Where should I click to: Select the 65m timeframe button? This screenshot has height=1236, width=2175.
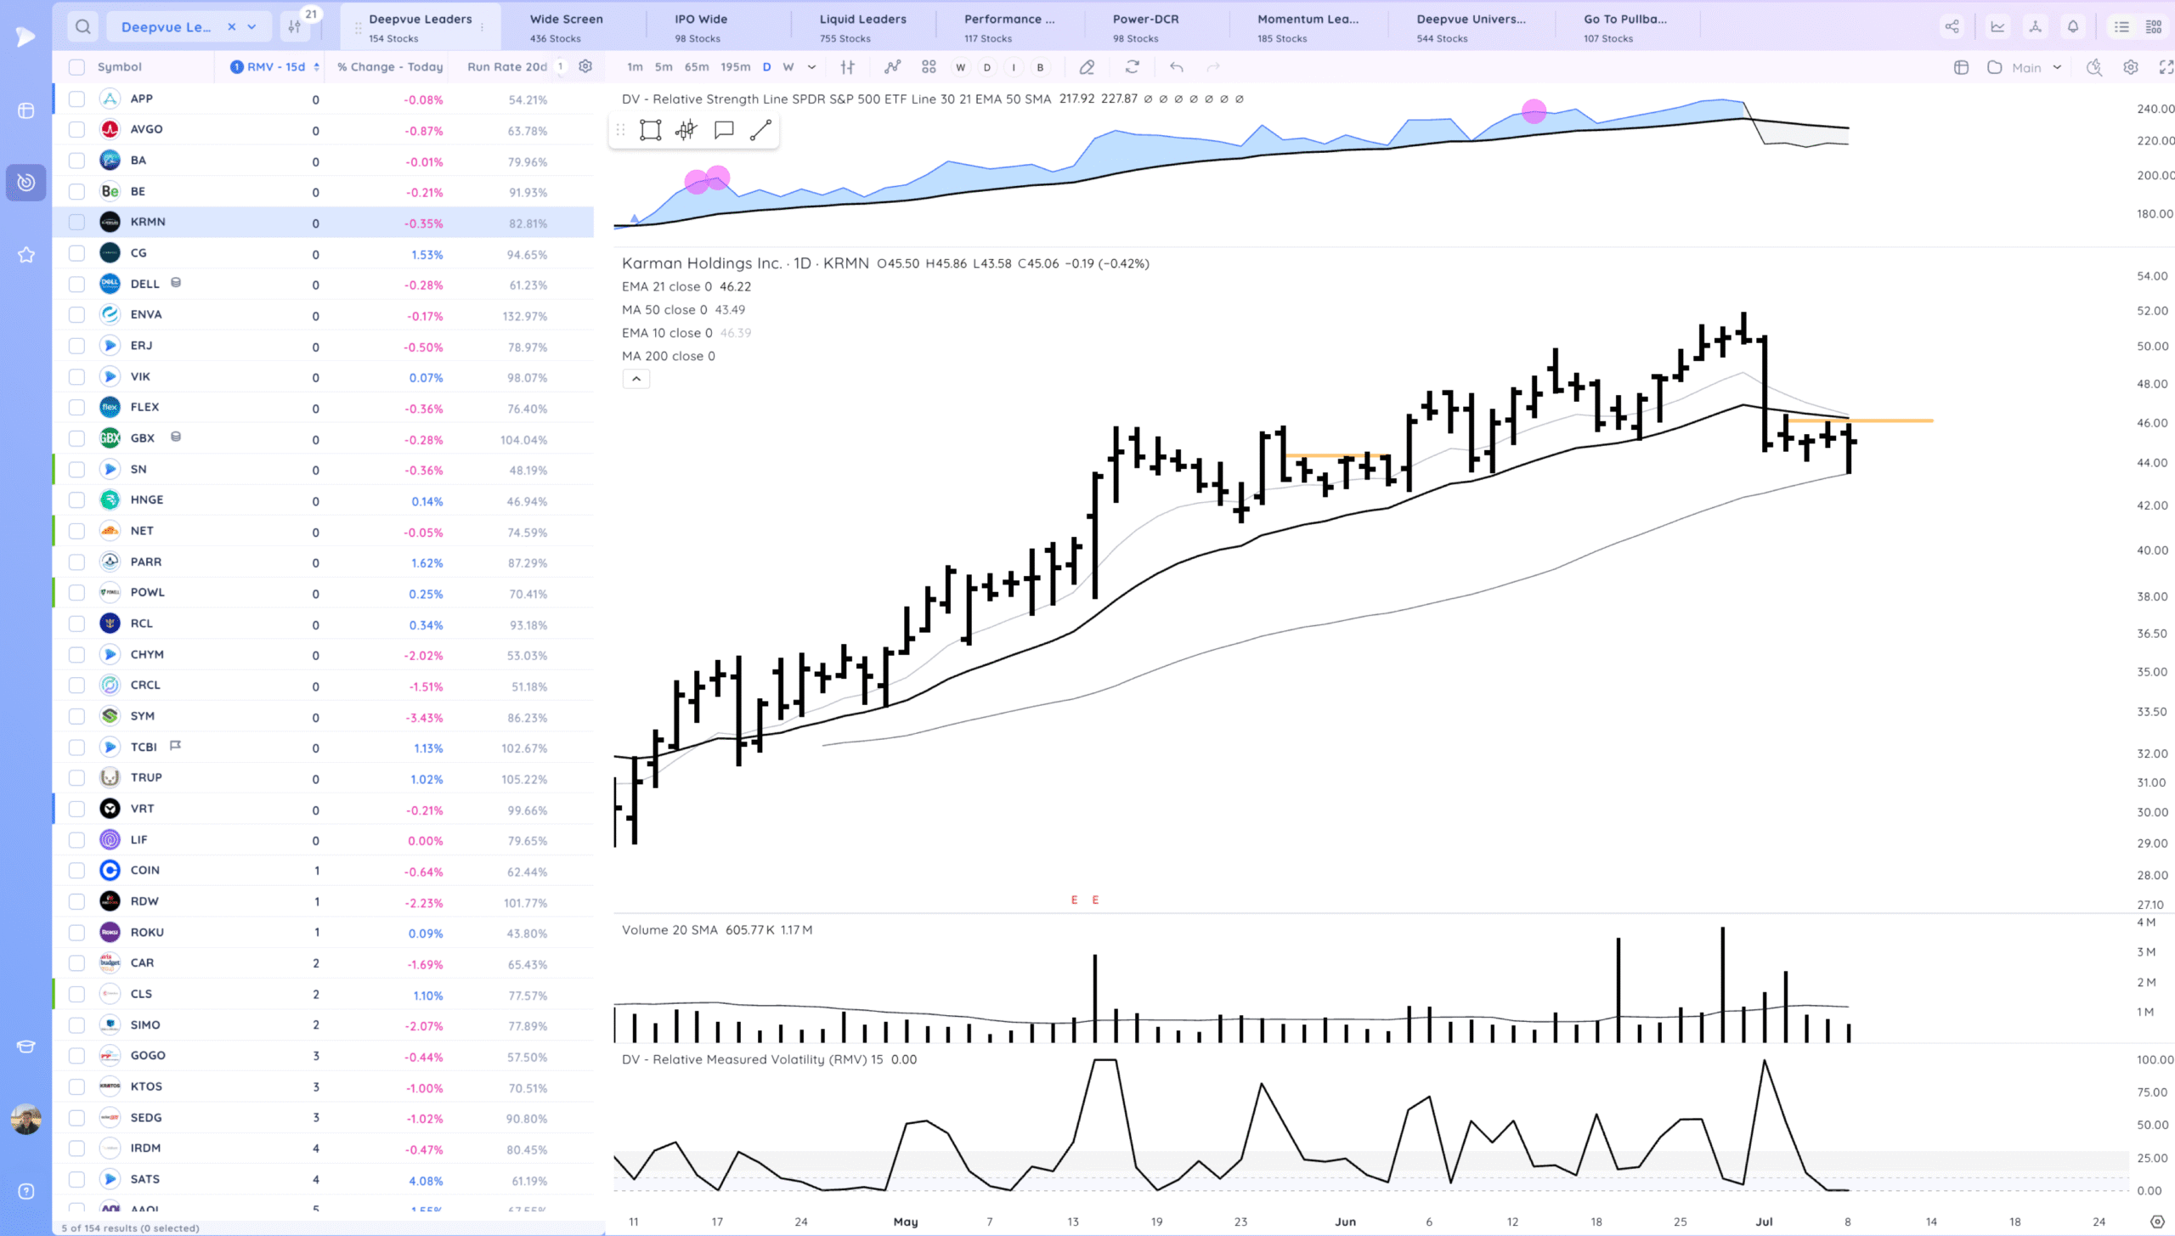(696, 67)
